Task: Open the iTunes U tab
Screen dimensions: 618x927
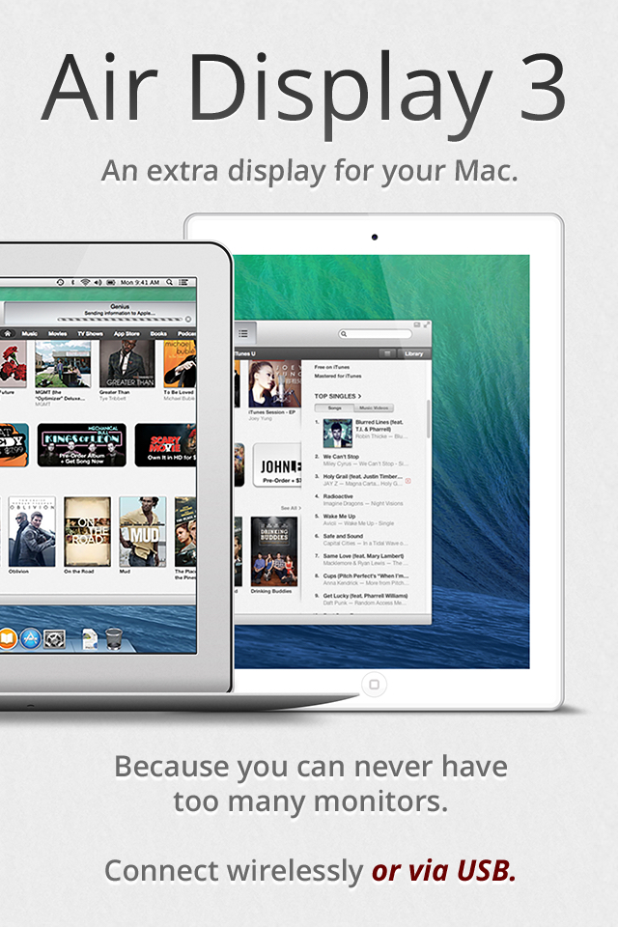Action: [245, 353]
